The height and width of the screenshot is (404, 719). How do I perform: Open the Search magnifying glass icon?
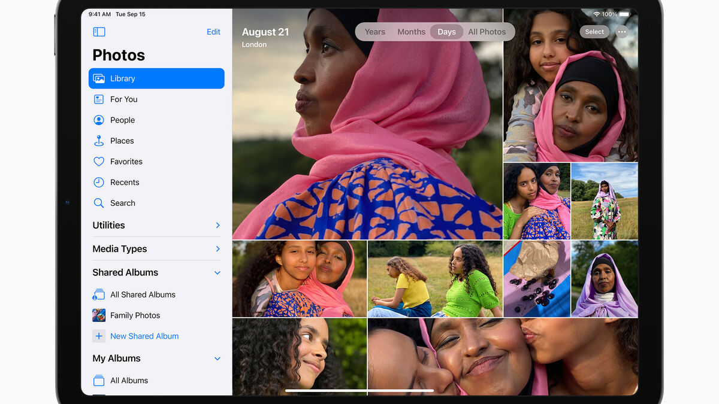(x=99, y=203)
